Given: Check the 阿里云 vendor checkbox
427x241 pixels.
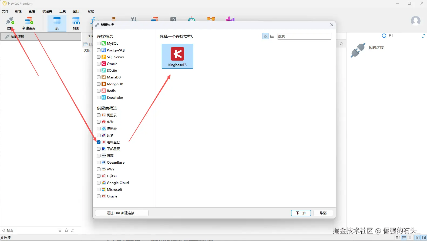Looking at the screenshot, I should point(99,115).
